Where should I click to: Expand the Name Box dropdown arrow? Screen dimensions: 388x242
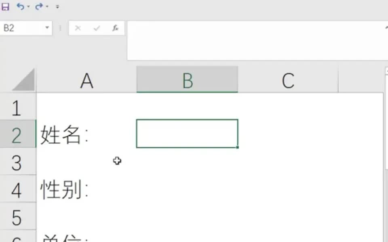pos(47,28)
